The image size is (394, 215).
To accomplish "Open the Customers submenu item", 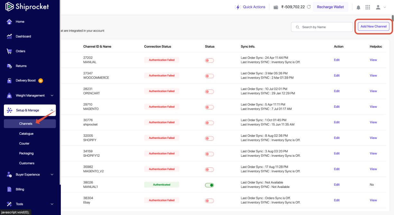I will (x=27, y=163).
